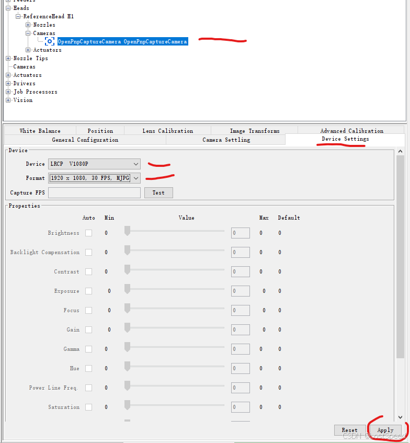
Task: Click the vertical scrollbar thumb in properties
Action: (x=400, y=256)
